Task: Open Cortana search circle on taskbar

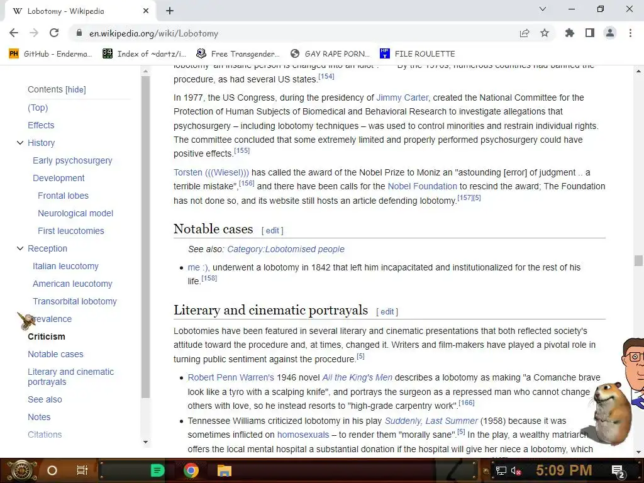Action: [52, 470]
